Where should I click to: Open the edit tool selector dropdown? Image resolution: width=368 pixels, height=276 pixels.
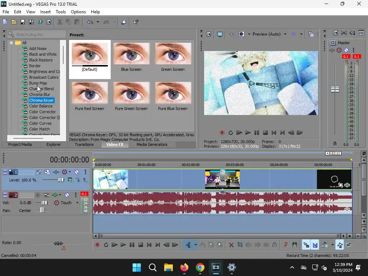(195, 245)
